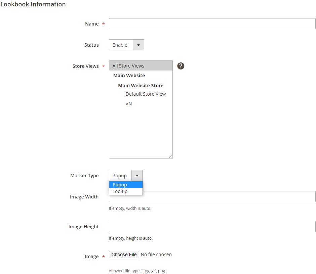The image size is (316, 274).
Task: Click the Marker Type dropdown arrow
Action: click(137, 176)
